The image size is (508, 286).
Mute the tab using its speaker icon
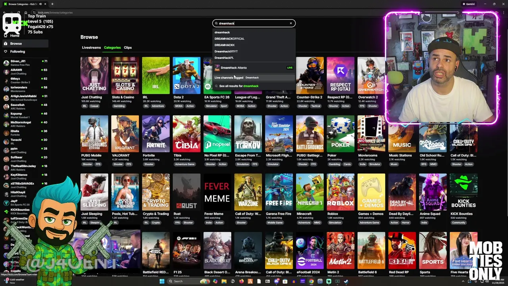40,4
